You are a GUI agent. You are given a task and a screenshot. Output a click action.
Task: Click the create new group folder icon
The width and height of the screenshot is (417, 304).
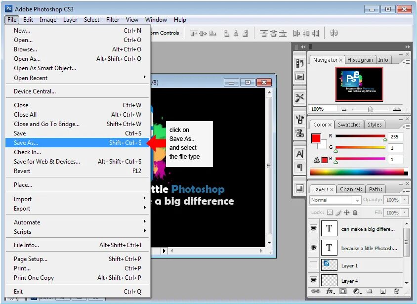point(370,291)
